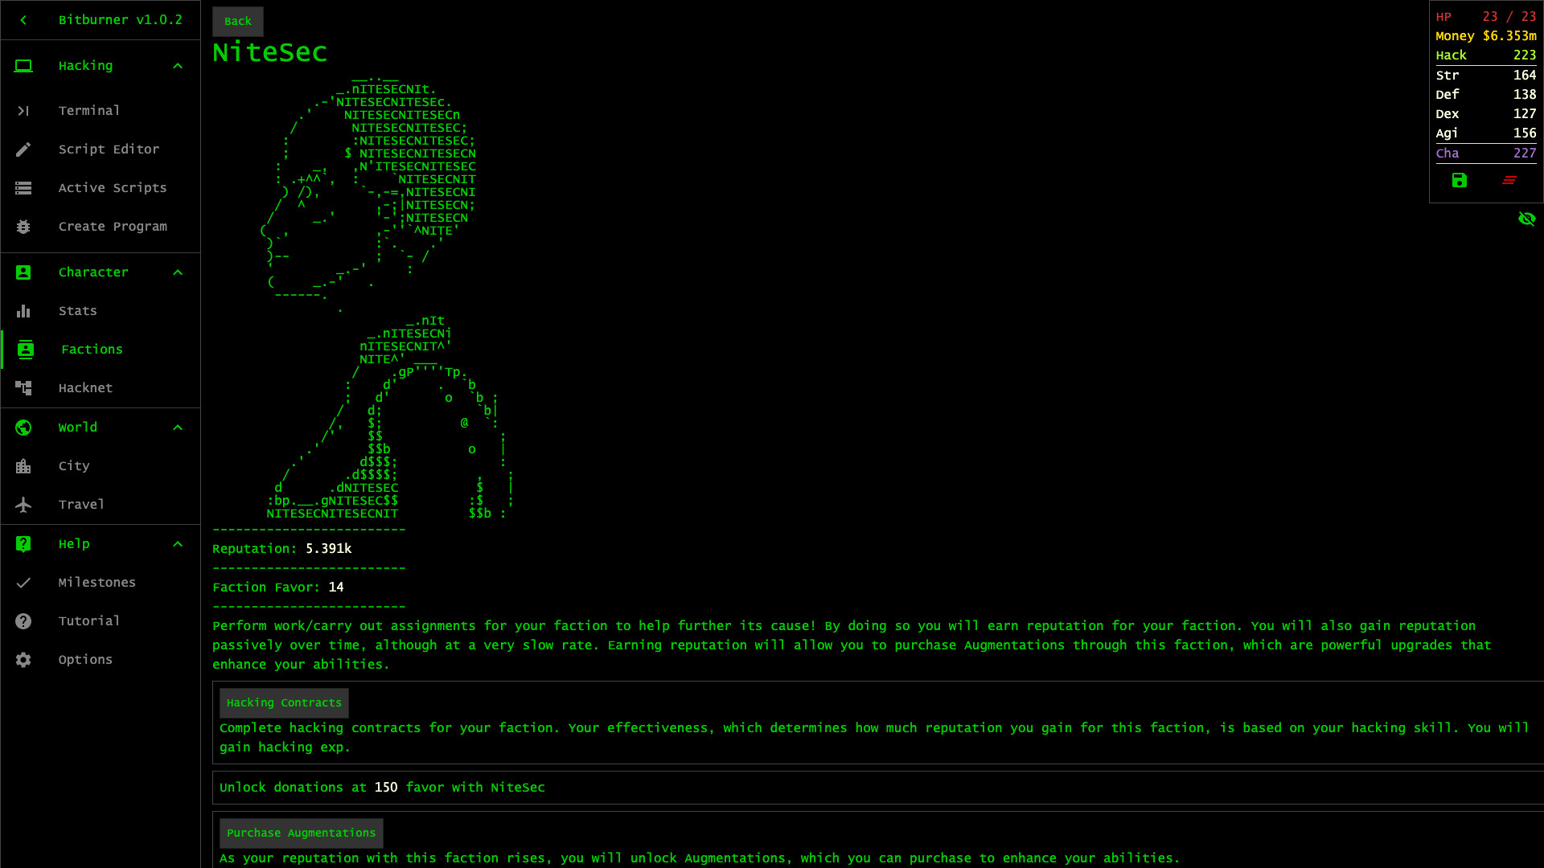The height and width of the screenshot is (868, 1544).
Task: Click the Hacking Contracts button
Action: point(283,702)
